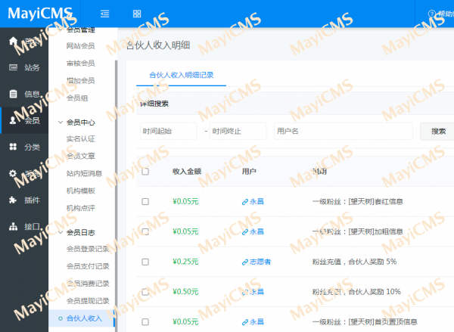Switch to the 合伙人收入明细记录 tab

point(182,75)
